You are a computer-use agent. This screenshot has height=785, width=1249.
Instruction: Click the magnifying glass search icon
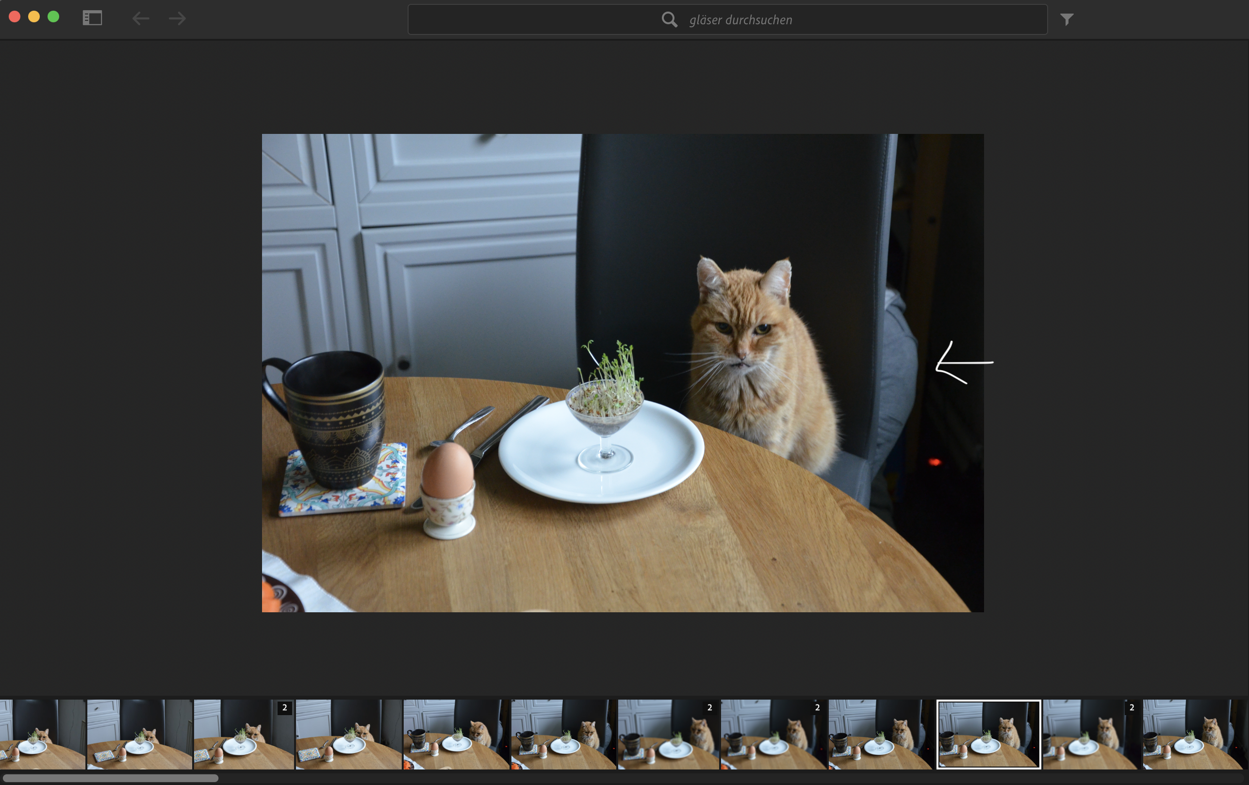[669, 20]
